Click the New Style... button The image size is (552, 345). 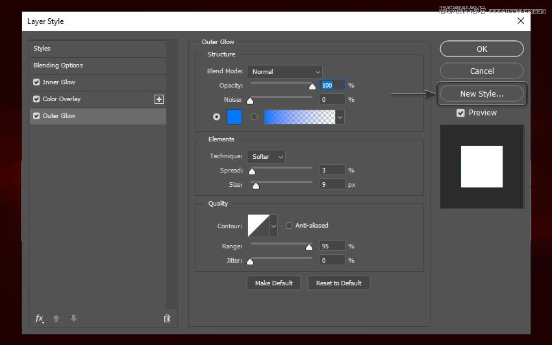coord(481,94)
